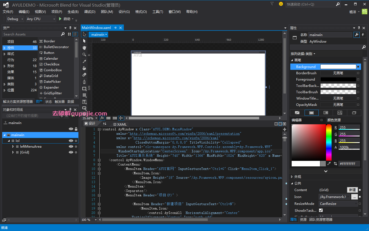The image size is (369, 231).
Task: Toggle snapping to snaplines button
Action: point(121,118)
